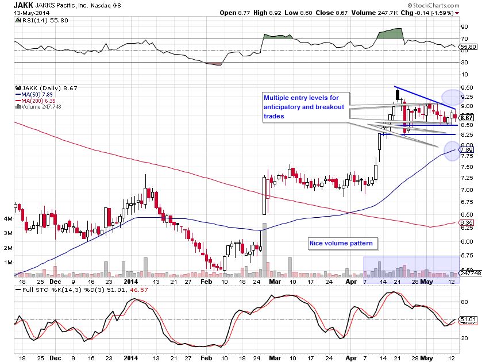Click the Open 8.77 value in header
Image resolution: width=482 pixels, height=362 pixels.
235,13
